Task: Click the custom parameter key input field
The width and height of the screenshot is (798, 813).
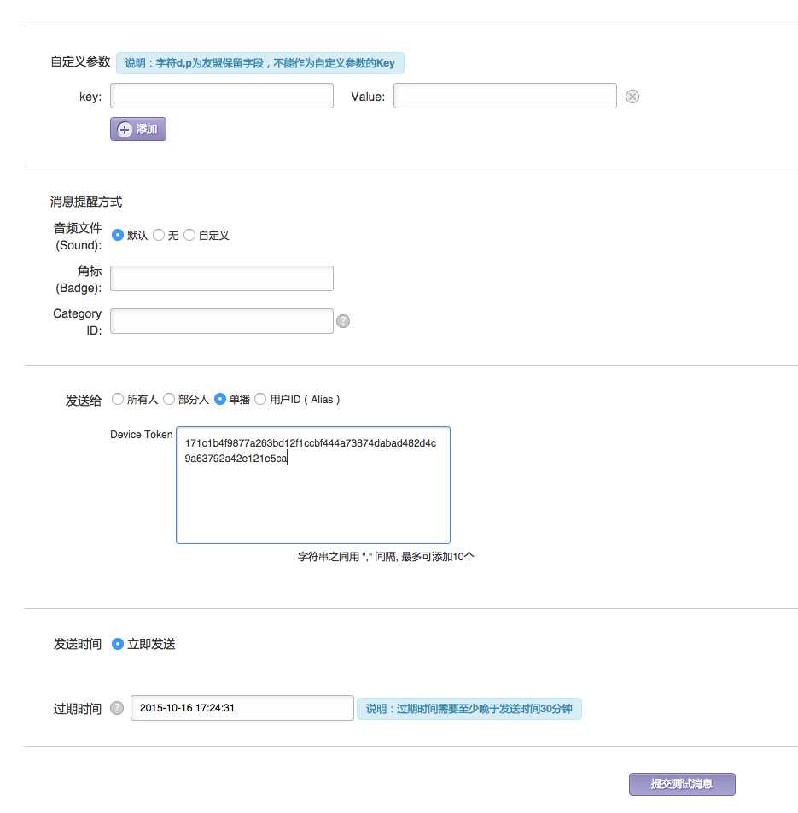Action: point(222,96)
